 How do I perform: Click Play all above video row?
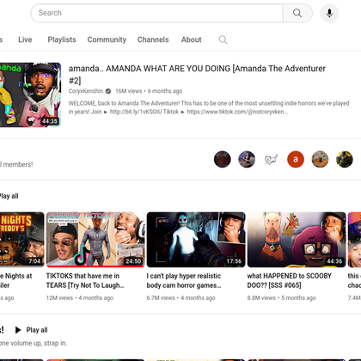click(9, 196)
